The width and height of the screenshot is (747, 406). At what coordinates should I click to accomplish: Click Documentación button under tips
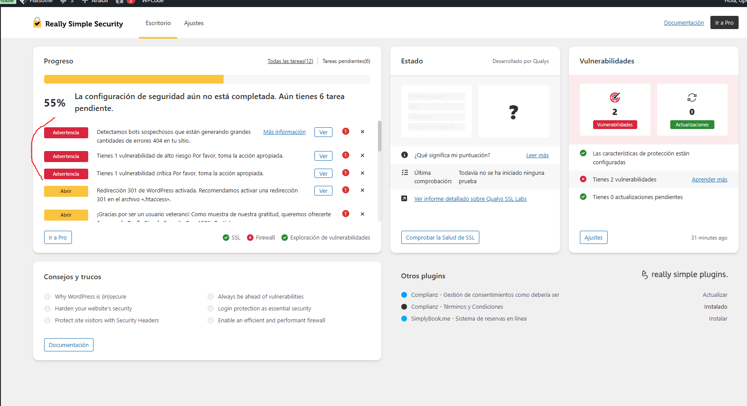tap(69, 345)
